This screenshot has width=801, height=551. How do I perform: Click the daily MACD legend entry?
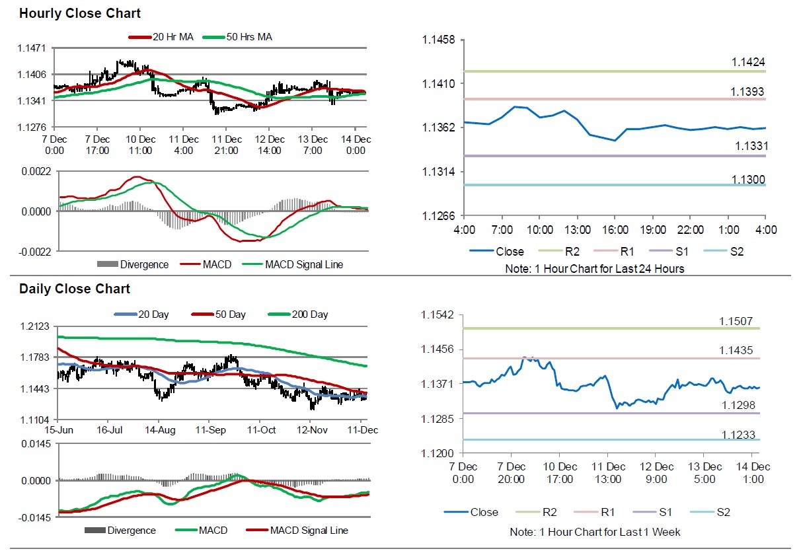(202, 531)
